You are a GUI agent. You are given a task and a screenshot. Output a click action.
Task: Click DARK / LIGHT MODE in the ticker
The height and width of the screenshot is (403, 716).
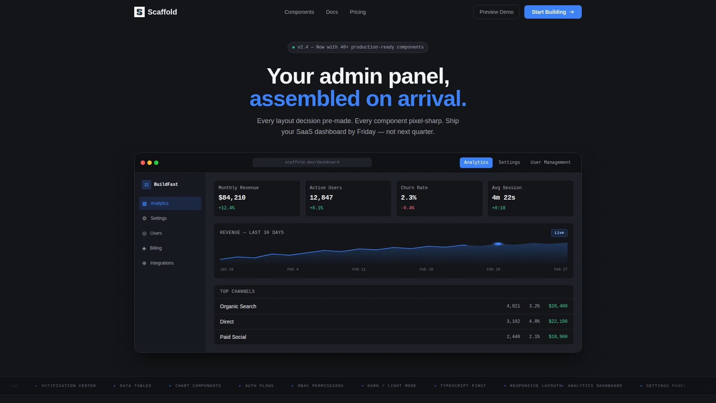(x=392, y=386)
